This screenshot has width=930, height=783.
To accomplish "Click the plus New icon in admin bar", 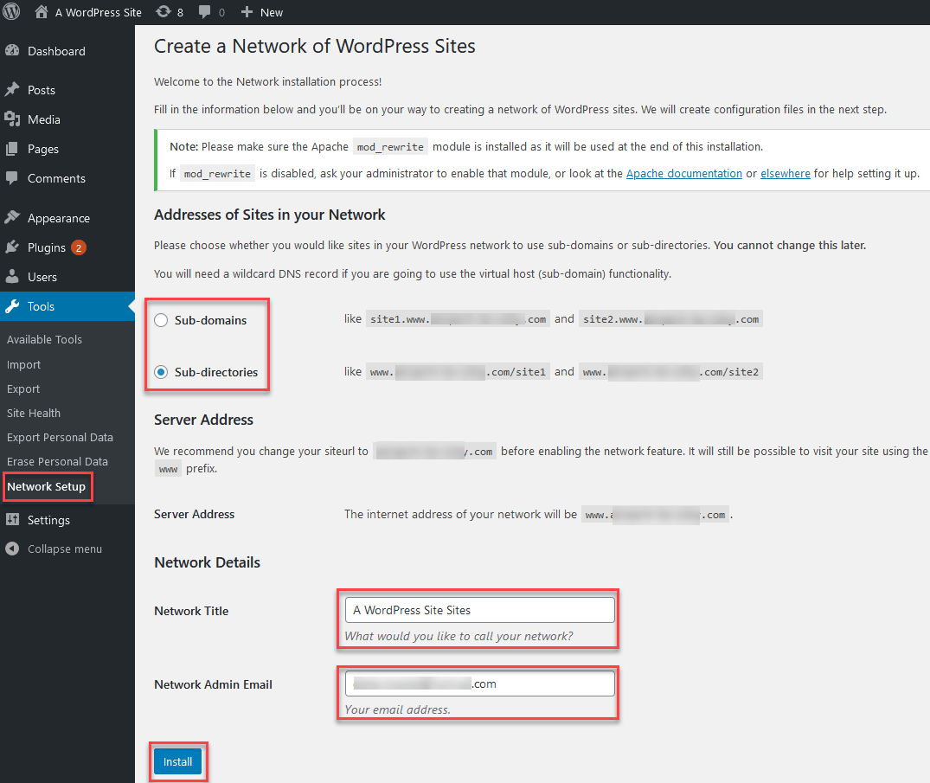I will pyautogui.click(x=247, y=12).
